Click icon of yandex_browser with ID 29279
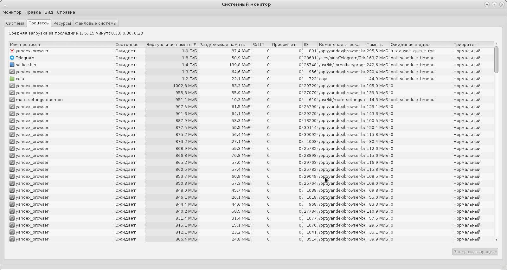 (x=12, y=114)
